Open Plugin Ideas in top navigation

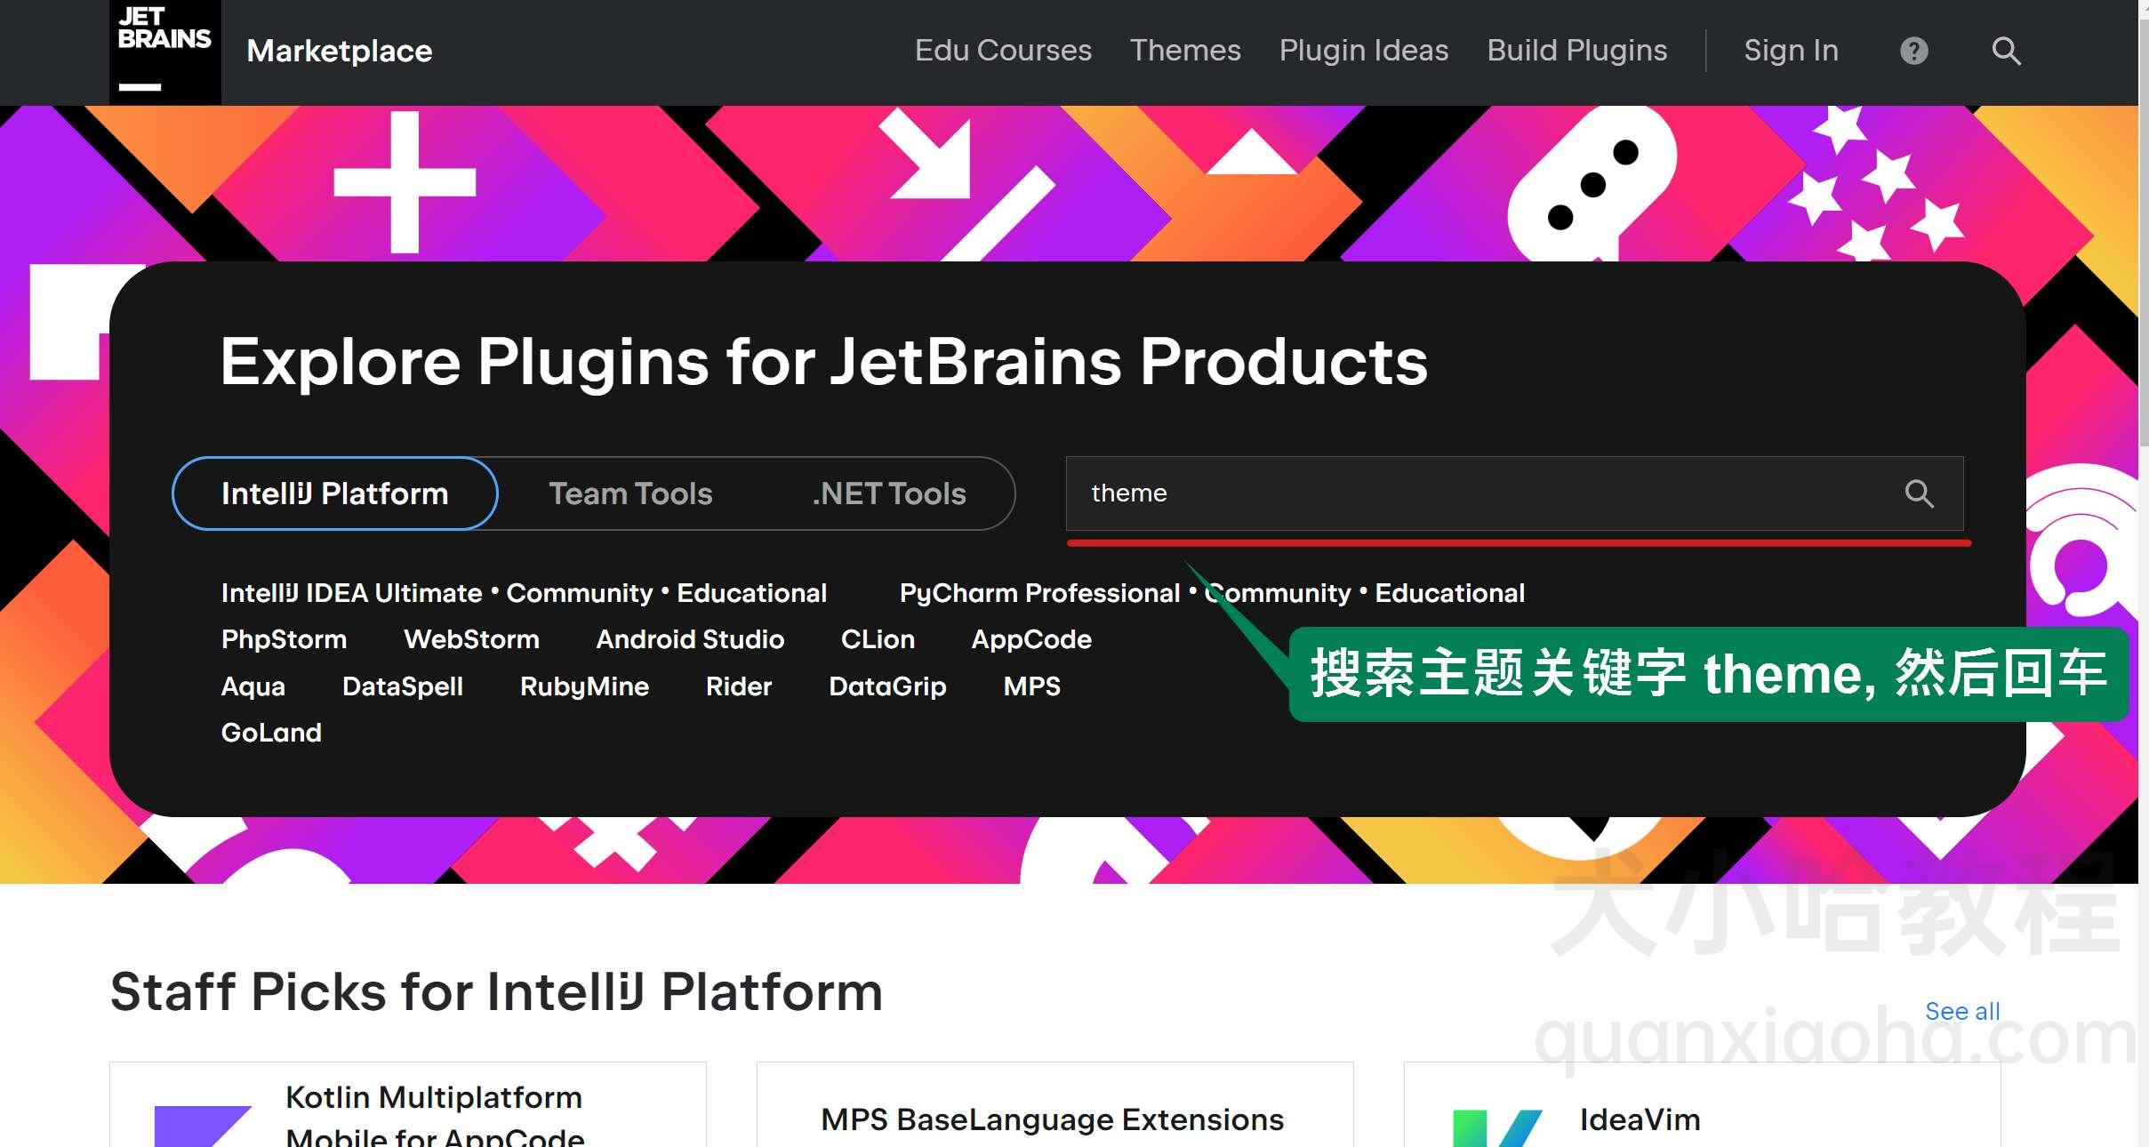point(1363,51)
